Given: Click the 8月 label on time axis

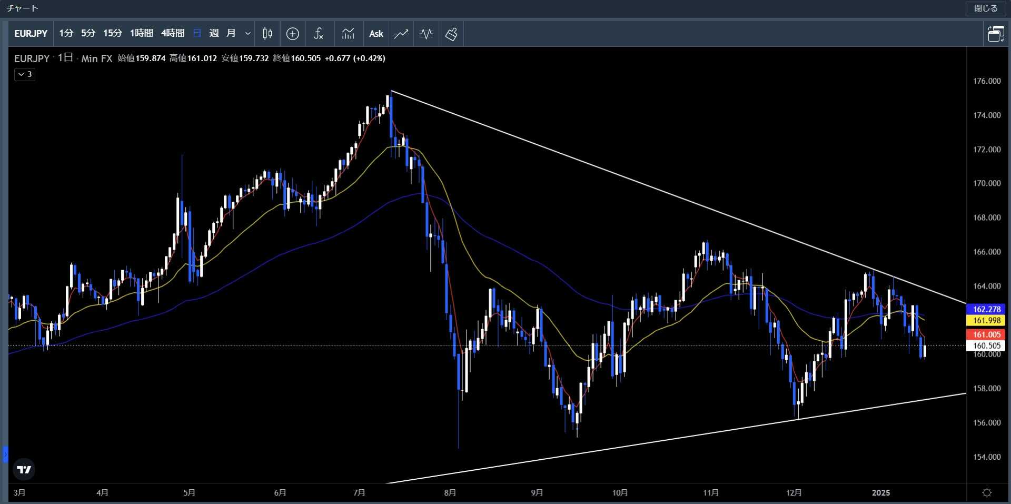Looking at the screenshot, I should coord(450,492).
